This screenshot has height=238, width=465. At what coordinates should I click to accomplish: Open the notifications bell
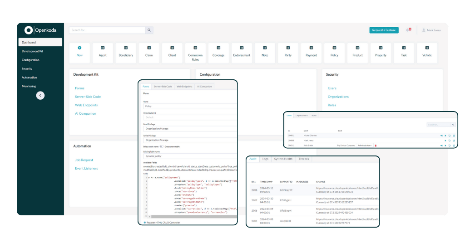pos(408,30)
